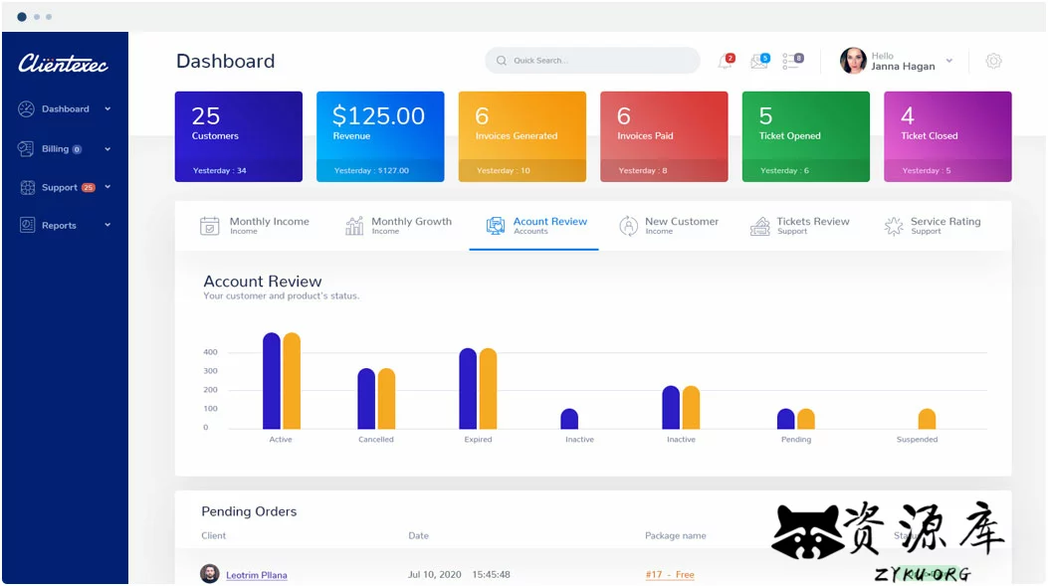Expand the Dashboard sidebar chevron
Viewport: 1048px width, 586px height.
[107, 109]
